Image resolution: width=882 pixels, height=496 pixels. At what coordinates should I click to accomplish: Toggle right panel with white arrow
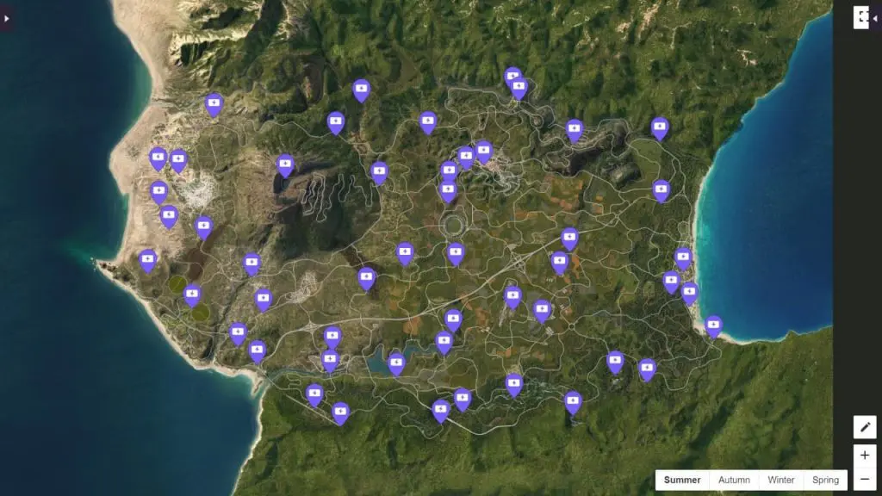click(875, 19)
